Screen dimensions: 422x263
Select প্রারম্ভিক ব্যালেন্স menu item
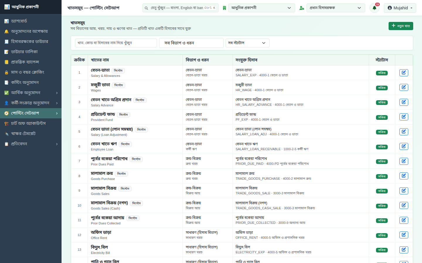click(x=31, y=62)
